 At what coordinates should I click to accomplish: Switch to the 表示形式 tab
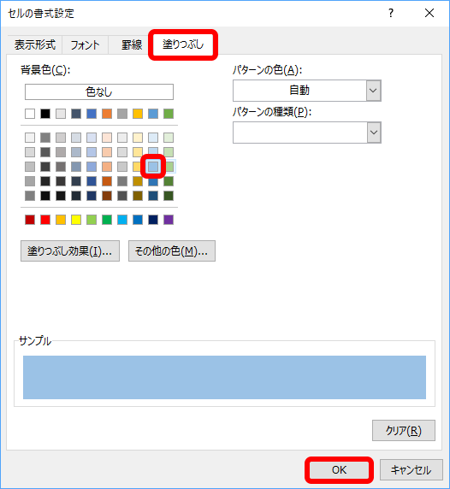click(34, 45)
